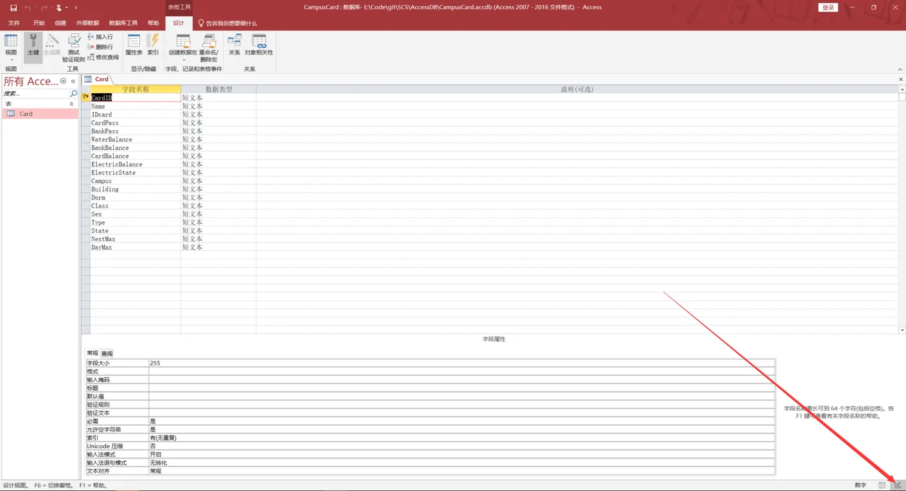Screen dimensions: 906x491
Task: Toggle the 主键 (Primary Key) button
Action: click(x=33, y=47)
